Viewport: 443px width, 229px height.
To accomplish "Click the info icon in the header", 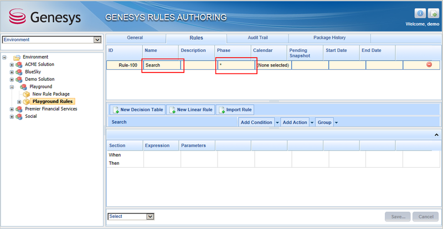I will [x=420, y=14].
